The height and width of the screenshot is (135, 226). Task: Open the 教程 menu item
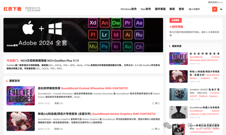172,9
